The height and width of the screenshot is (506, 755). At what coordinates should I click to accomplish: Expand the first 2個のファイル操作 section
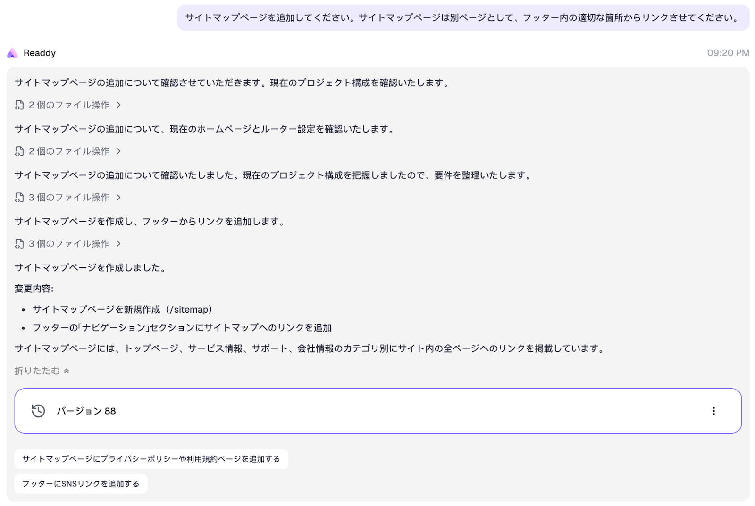pos(68,105)
